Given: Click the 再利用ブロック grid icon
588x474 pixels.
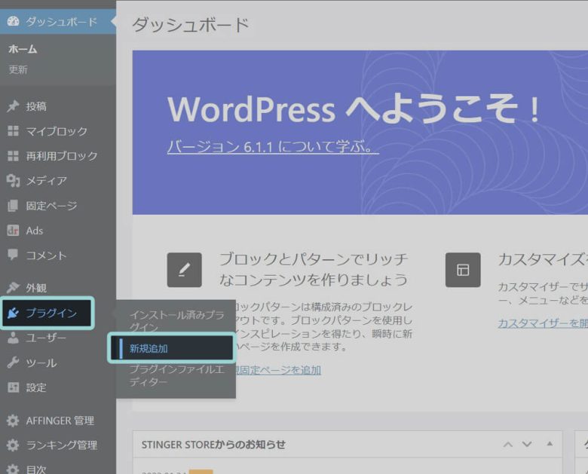Looking at the screenshot, I should [13, 156].
